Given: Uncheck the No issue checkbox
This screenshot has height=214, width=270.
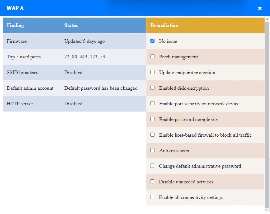Looking at the screenshot, I should tap(152, 41).
